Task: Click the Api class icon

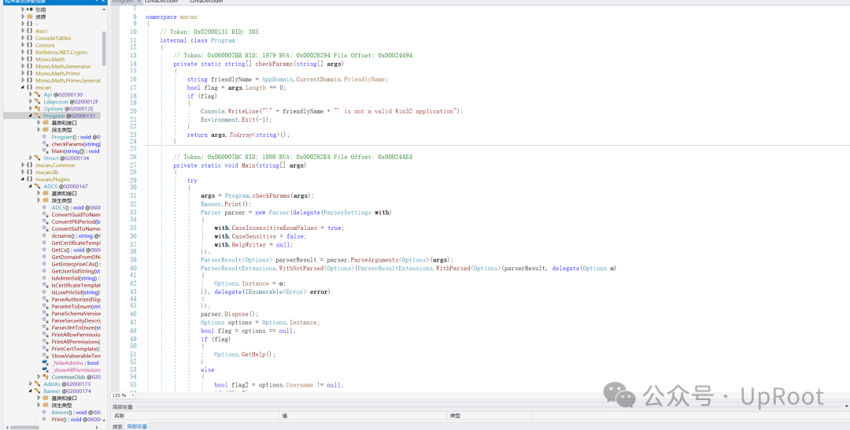Action: click(x=38, y=95)
